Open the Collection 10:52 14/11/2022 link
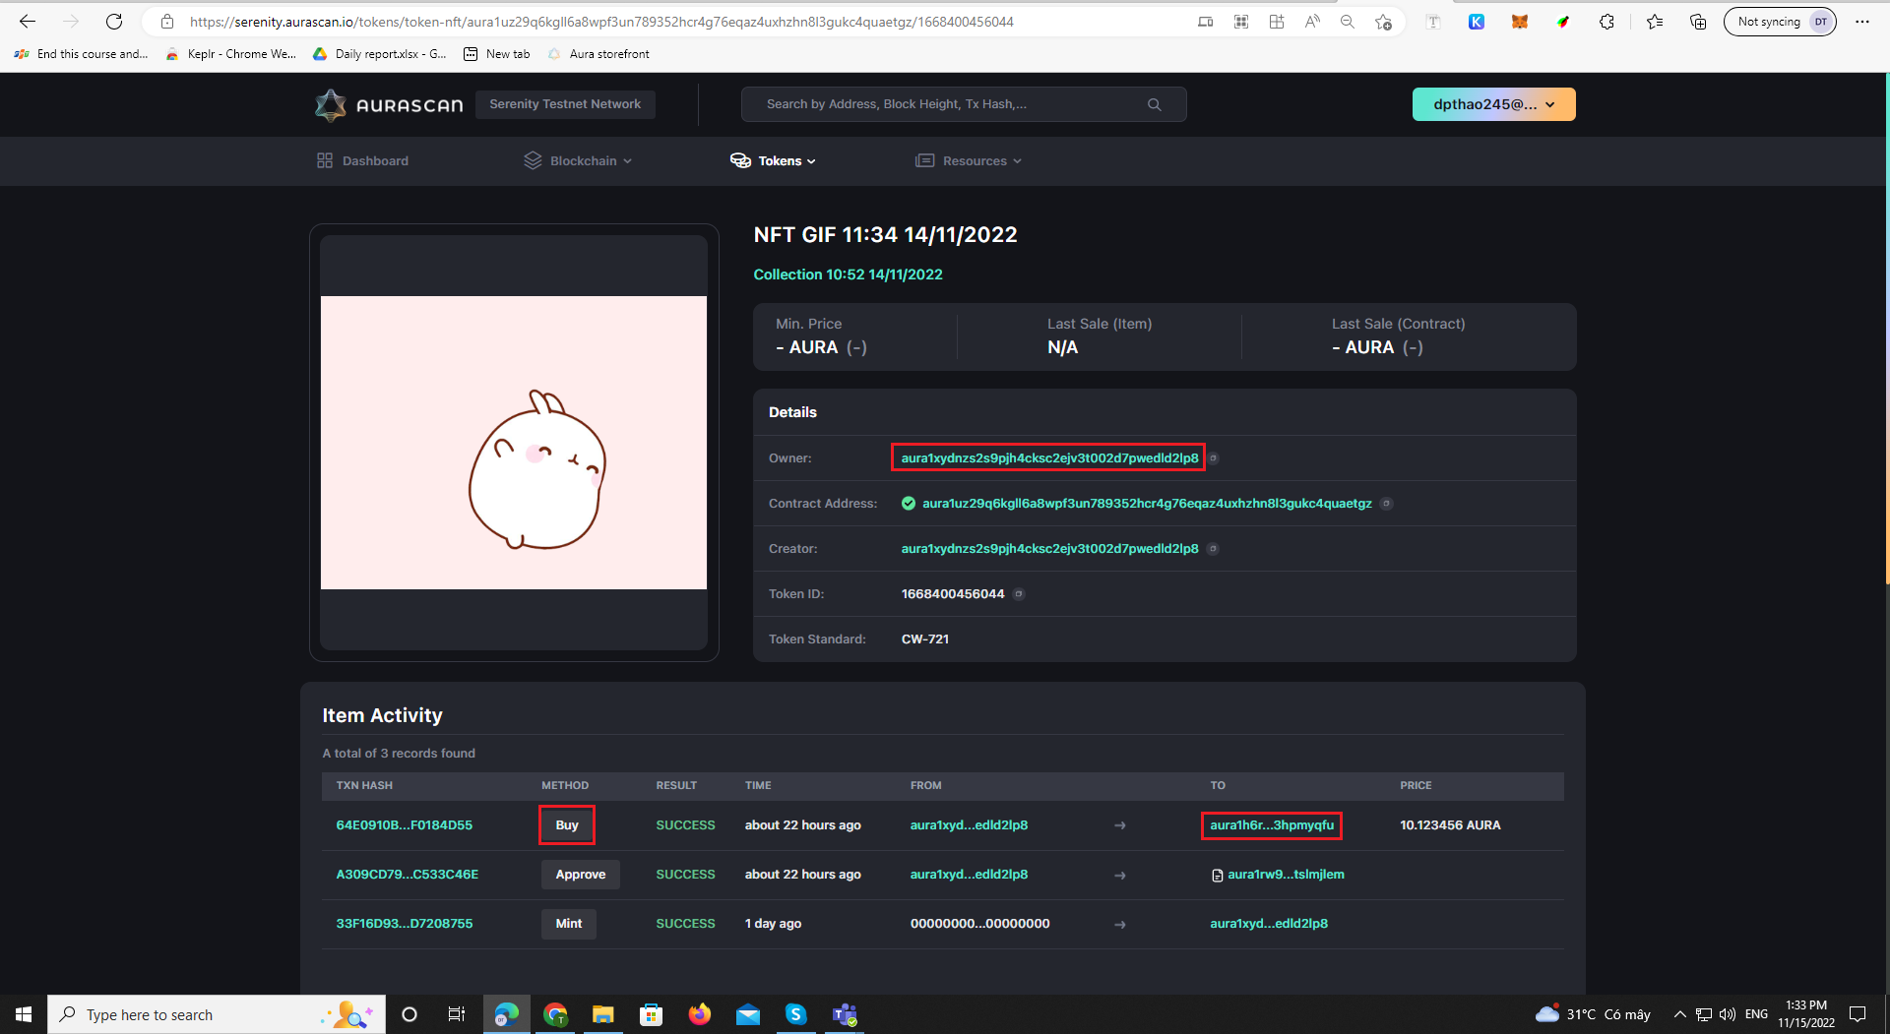Image resolution: width=1890 pixels, height=1034 pixels. 848,274
